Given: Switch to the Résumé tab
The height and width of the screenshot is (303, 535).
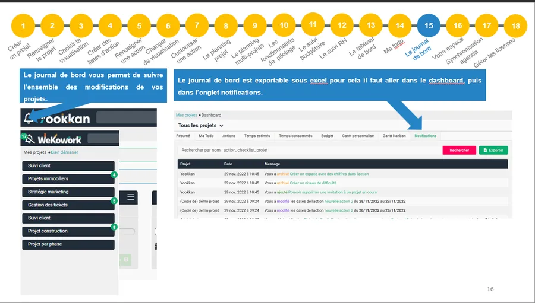Looking at the screenshot, I should point(183,136).
